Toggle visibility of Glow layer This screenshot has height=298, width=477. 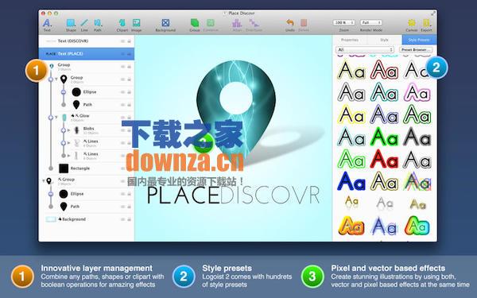pyautogui.click(x=123, y=118)
